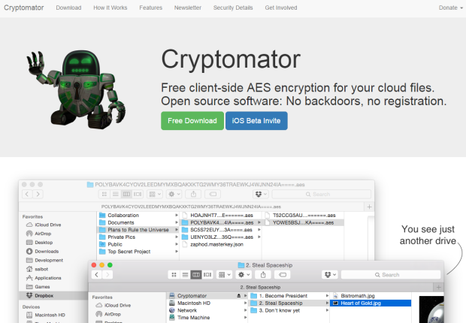This screenshot has width=466, height=323.
Task: Open action gear menu in Steal Spaceship window
Action: click(244, 275)
